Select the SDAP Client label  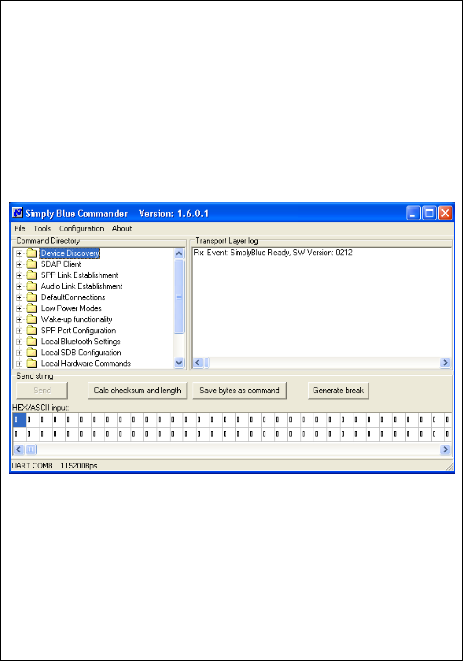[61, 264]
